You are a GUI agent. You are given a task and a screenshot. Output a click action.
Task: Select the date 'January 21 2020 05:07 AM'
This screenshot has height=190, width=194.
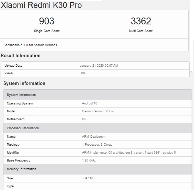tap(99, 66)
